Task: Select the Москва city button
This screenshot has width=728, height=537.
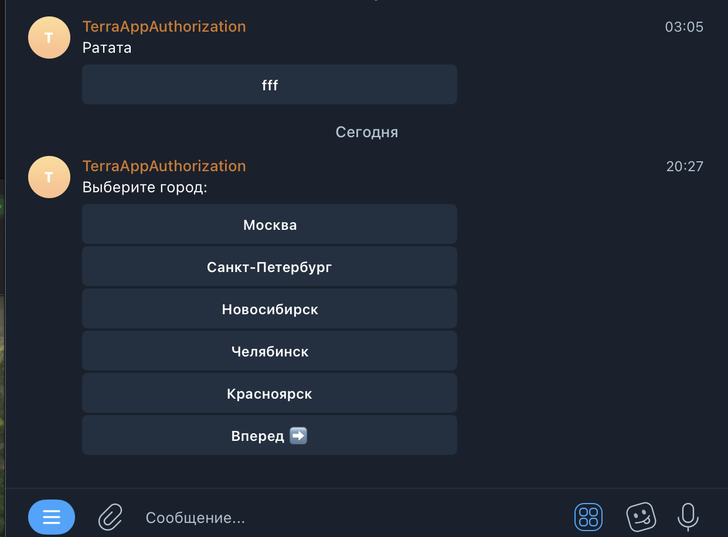Action: pos(270,225)
